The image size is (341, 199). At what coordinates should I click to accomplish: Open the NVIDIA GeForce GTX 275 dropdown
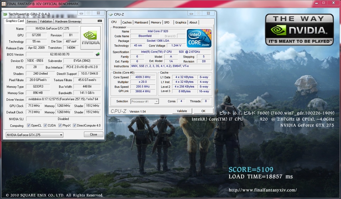click(35, 135)
